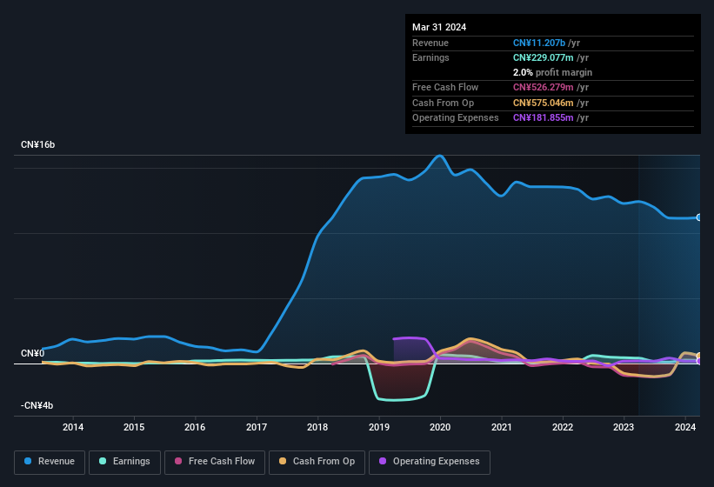Viewport: 714px width, 487px height.
Task: Click the Cash From Op endpoint marker
Action: 699,356
